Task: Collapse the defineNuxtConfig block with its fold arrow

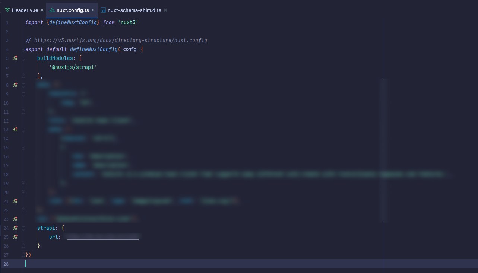Action: [x=23, y=49]
